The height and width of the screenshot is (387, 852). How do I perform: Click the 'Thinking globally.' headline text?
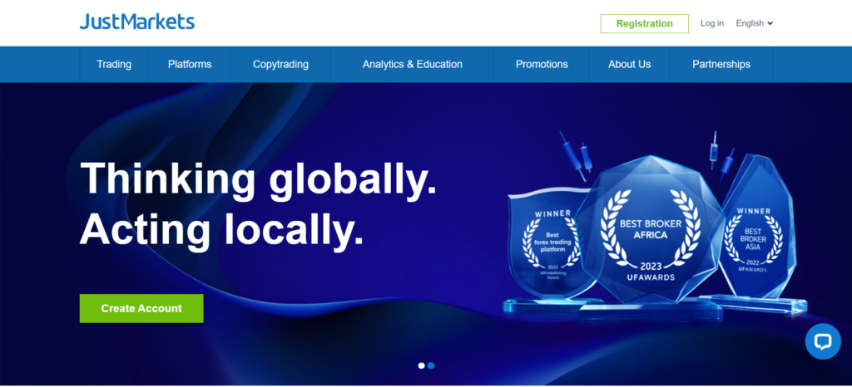[259, 179]
